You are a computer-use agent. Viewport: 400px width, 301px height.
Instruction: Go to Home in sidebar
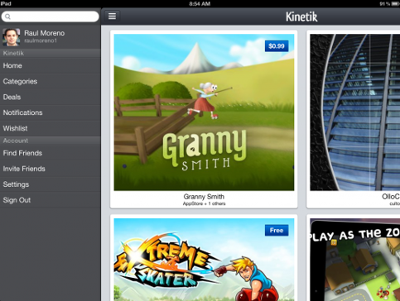point(50,65)
